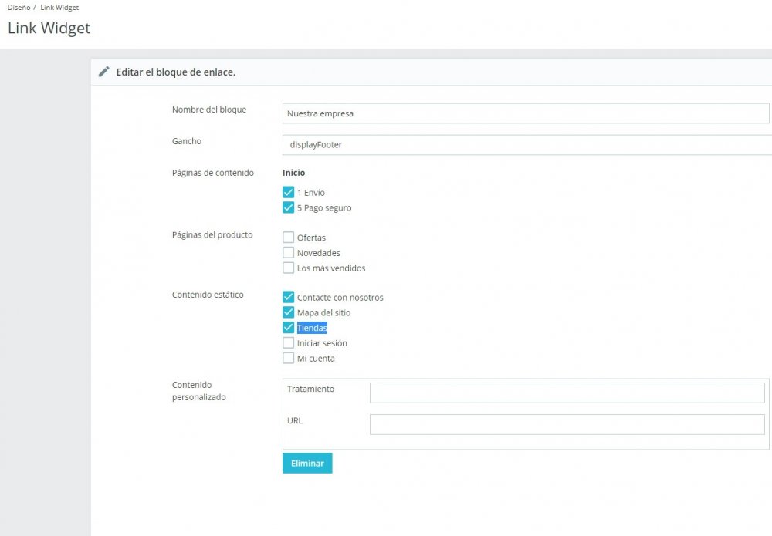Click the highlighted 'Tiendas' label text
The image size is (772, 536).
click(312, 328)
